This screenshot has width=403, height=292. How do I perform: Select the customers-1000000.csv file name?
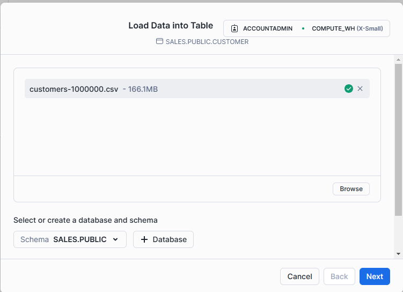[74, 89]
